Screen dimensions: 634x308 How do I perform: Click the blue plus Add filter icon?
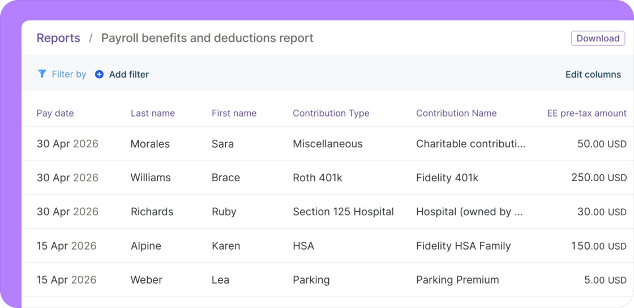click(x=99, y=74)
